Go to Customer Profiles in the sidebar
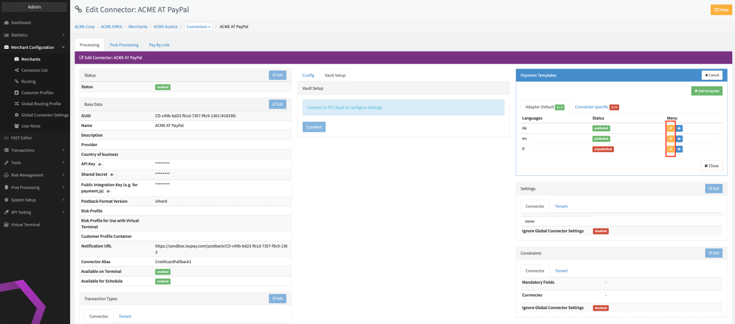The height and width of the screenshot is (324, 735). (37, 92)
